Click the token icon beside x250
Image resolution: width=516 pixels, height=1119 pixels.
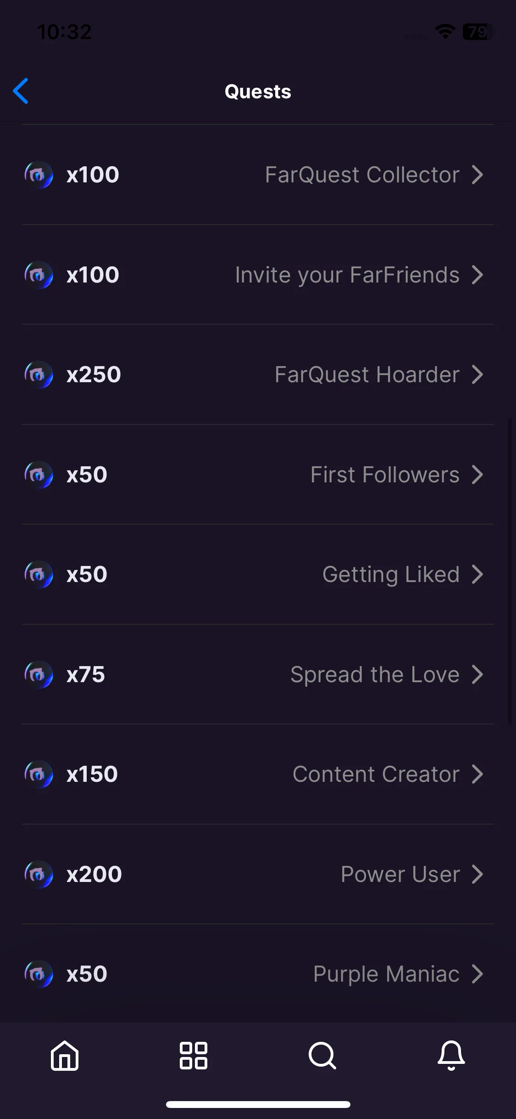point(39,375)
